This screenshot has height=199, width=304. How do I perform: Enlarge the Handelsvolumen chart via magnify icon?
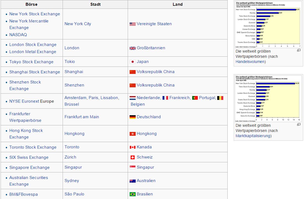299,50
